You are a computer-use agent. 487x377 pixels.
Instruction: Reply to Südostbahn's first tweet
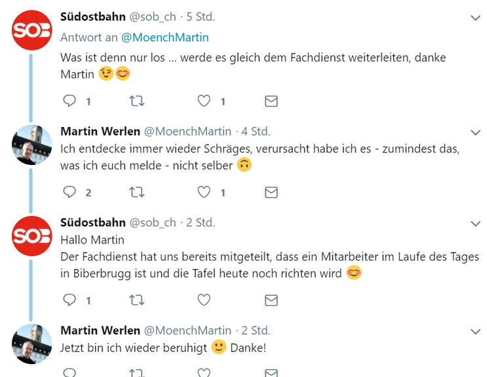coord(69,101)
